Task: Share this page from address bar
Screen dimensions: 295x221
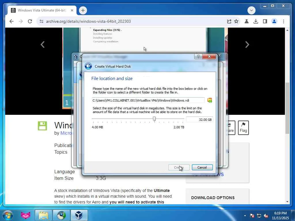Action: pyautogui.click(x=229, y=21)
